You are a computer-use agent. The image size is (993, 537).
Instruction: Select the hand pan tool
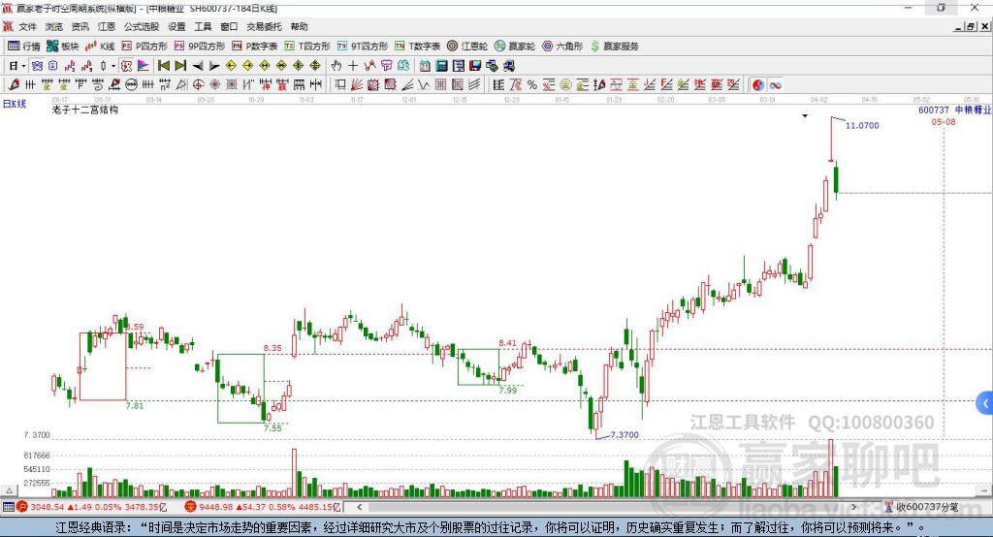[336, 66]
